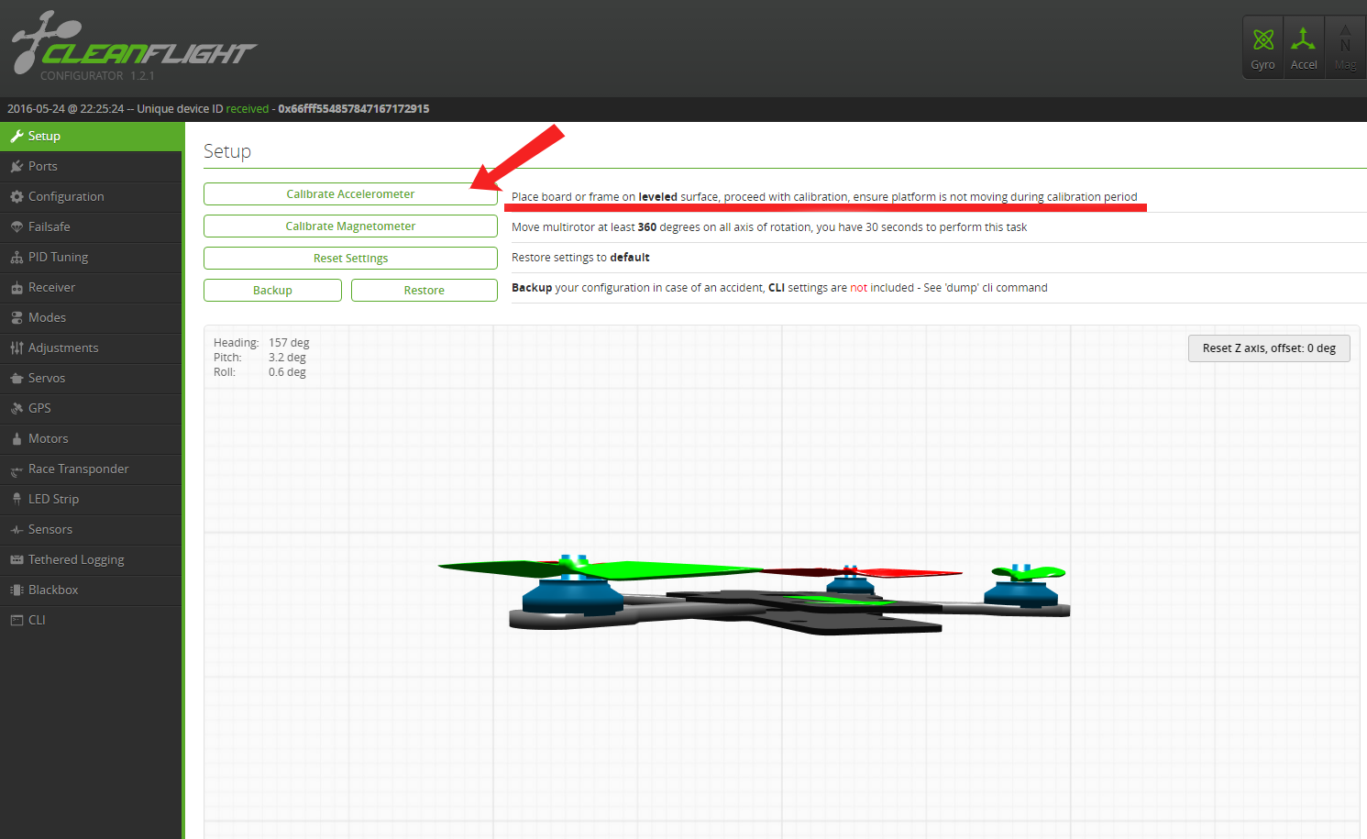This screenshot has height=839, width=1367.
Task: Switch to the Tethered Logging tab
Action: 91,559
